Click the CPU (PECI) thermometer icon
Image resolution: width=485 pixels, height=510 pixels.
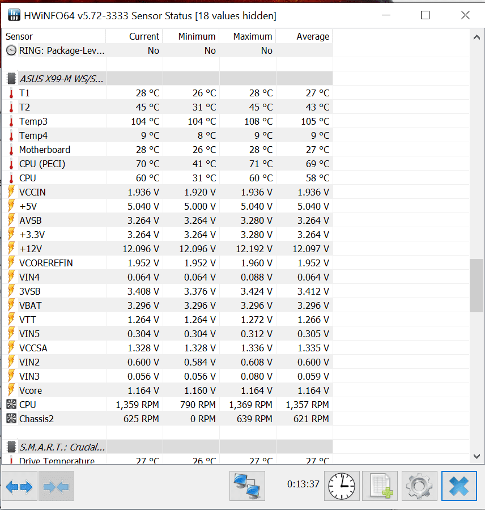tap(11, 164)
